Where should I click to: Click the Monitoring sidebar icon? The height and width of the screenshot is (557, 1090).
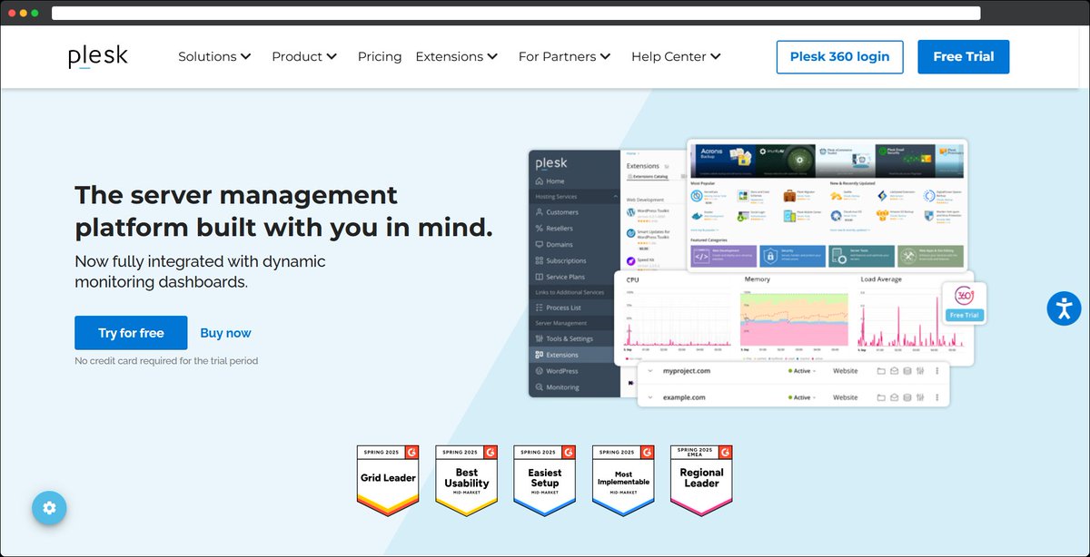coord(540,387)
